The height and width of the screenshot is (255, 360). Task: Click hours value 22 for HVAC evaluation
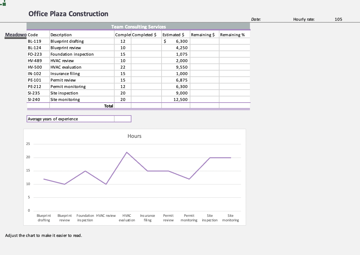click(x=123, y=67)
